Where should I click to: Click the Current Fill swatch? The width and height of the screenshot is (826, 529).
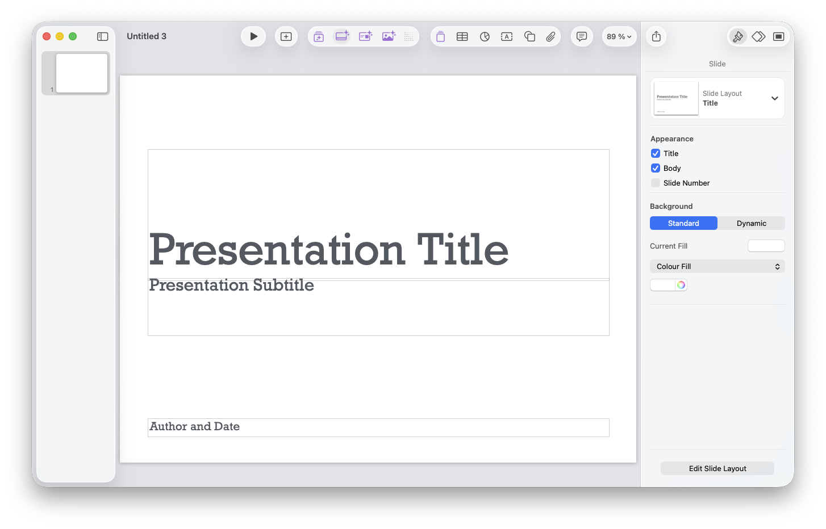point(766,246)
